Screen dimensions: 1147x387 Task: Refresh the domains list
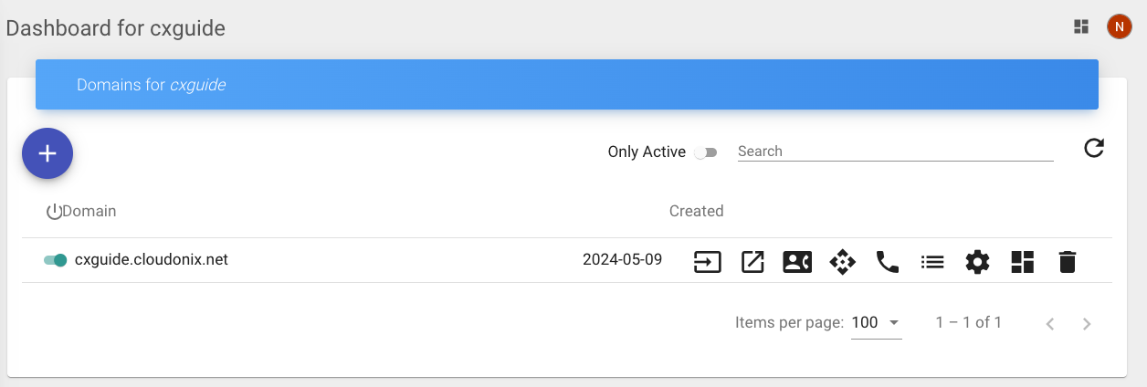[1093, 148]
